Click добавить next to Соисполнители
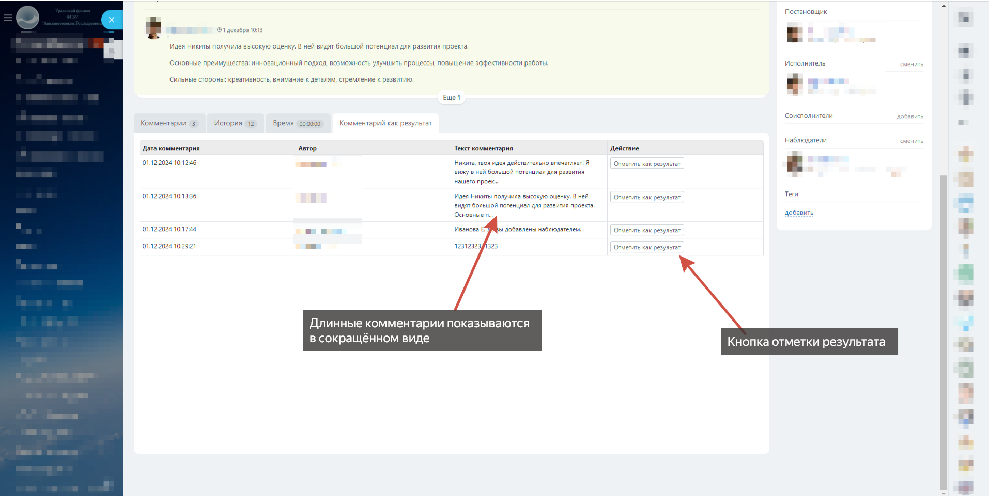The image size is (989, 496). (909, 117)
